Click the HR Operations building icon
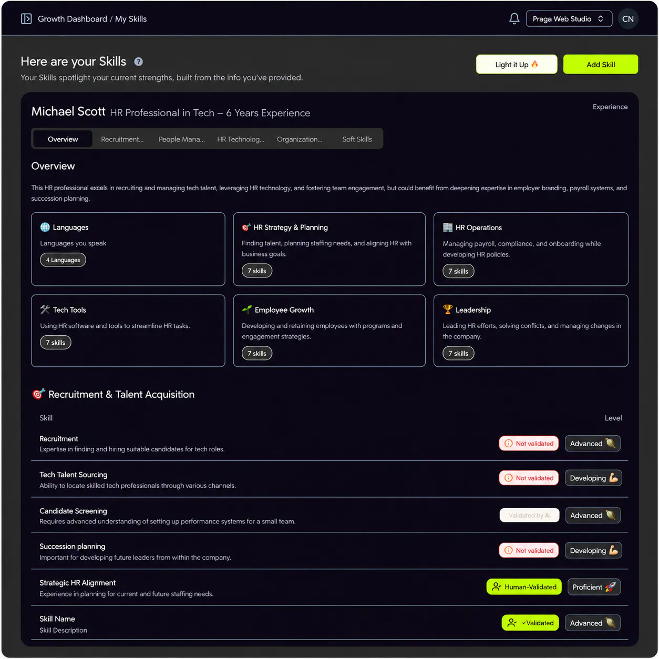This screenshot has height=659, width=659. [x=448, y=227]
